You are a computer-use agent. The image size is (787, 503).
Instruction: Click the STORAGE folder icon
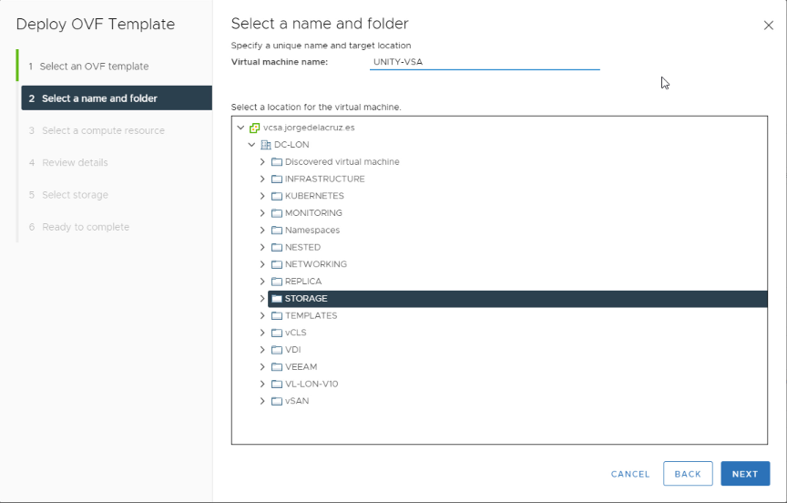coord(277,299)
